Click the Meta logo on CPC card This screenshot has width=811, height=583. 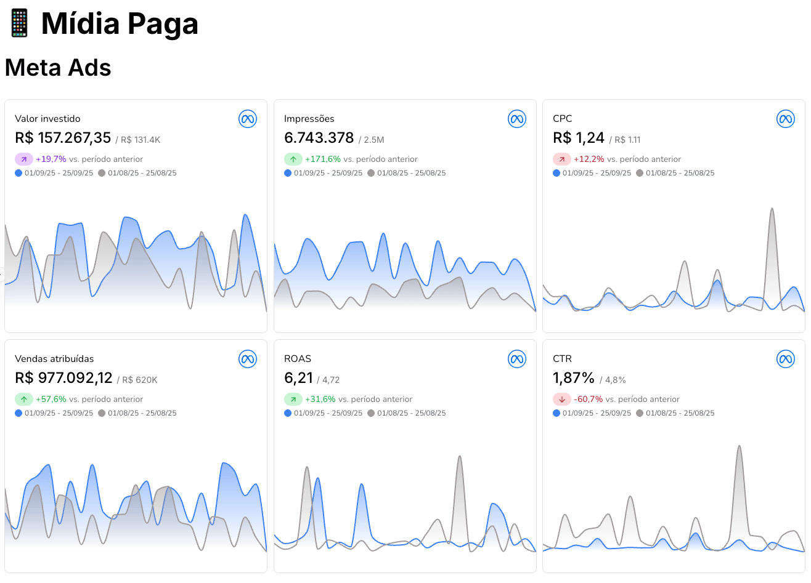point(786,119)
